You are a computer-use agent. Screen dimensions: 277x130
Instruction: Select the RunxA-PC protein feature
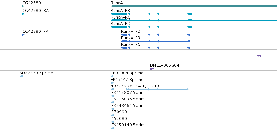tap(156, 48)
